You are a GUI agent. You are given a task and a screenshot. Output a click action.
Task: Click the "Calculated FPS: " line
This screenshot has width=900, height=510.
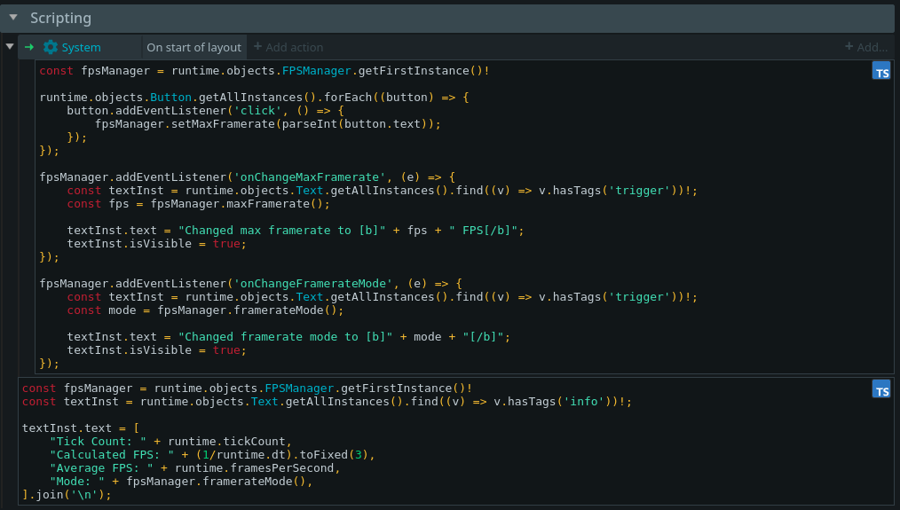212,454
